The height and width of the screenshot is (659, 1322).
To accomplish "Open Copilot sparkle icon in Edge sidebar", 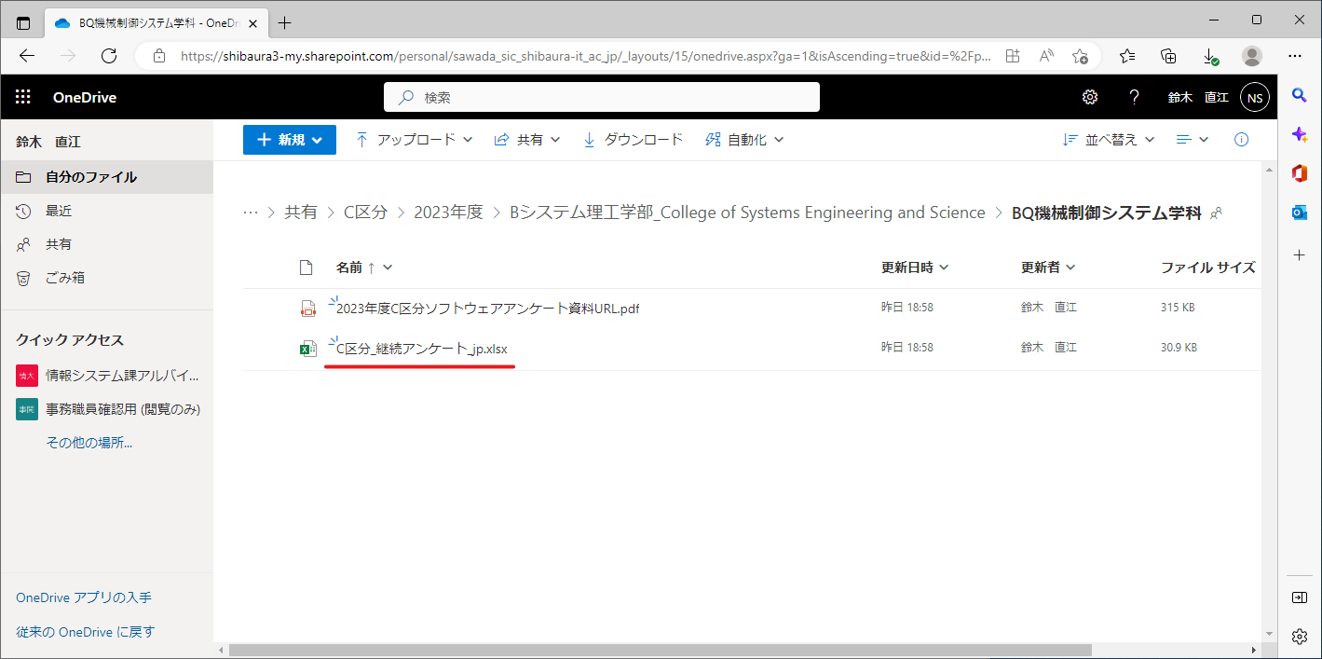I will pyautogui.click(x=1300, y=134).
